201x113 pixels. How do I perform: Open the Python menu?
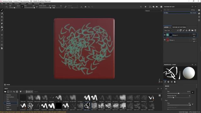[30, 4]
